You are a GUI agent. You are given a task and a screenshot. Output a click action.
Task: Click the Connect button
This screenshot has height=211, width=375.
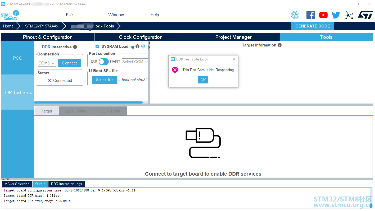click(x=70, y=63)
